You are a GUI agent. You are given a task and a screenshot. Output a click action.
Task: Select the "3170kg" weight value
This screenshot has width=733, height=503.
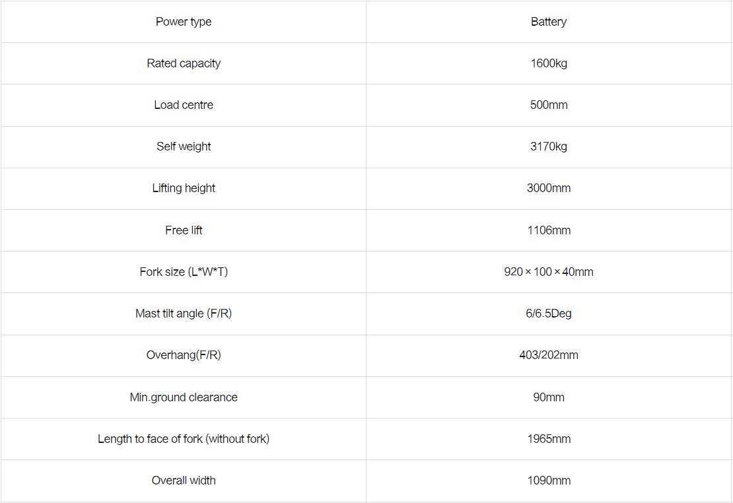549,147
